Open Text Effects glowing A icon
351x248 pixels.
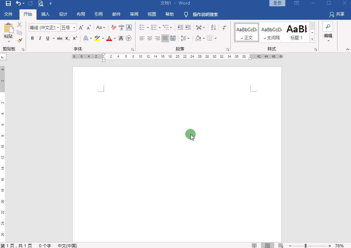[x=86, y=38]
